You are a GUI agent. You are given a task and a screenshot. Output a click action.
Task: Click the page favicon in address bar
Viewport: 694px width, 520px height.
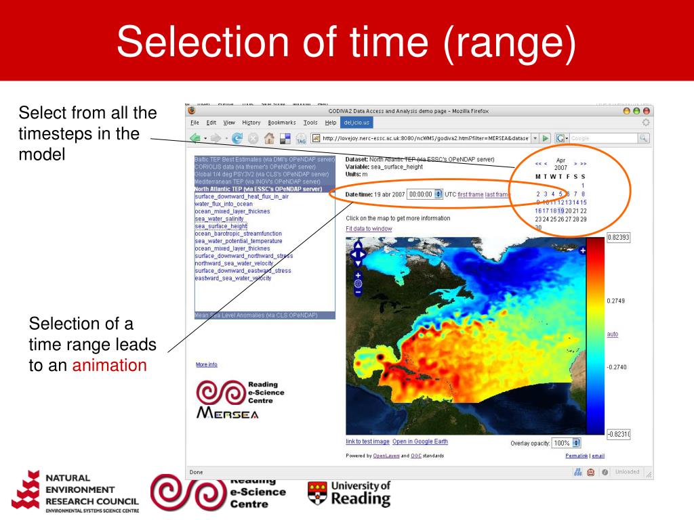tap(316, 138)
